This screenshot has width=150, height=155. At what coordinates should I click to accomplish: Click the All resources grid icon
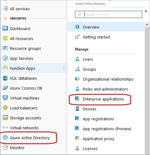pos(5,38)
